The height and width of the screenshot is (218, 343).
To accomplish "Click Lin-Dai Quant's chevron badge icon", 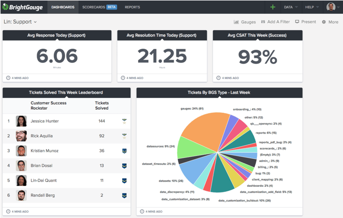I will click(124, 181).
